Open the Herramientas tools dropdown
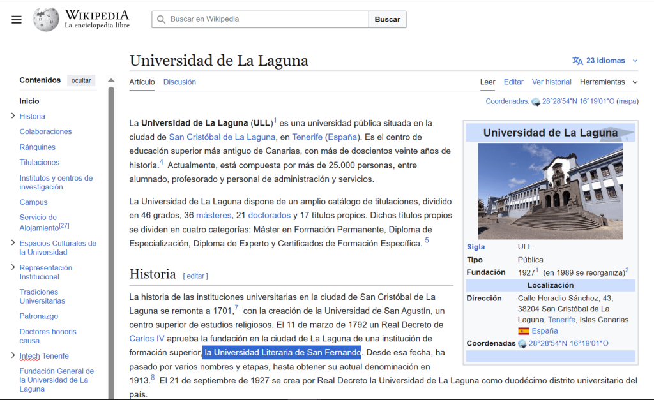The width and height of the screenshot is (654, 400). (609, 82)
